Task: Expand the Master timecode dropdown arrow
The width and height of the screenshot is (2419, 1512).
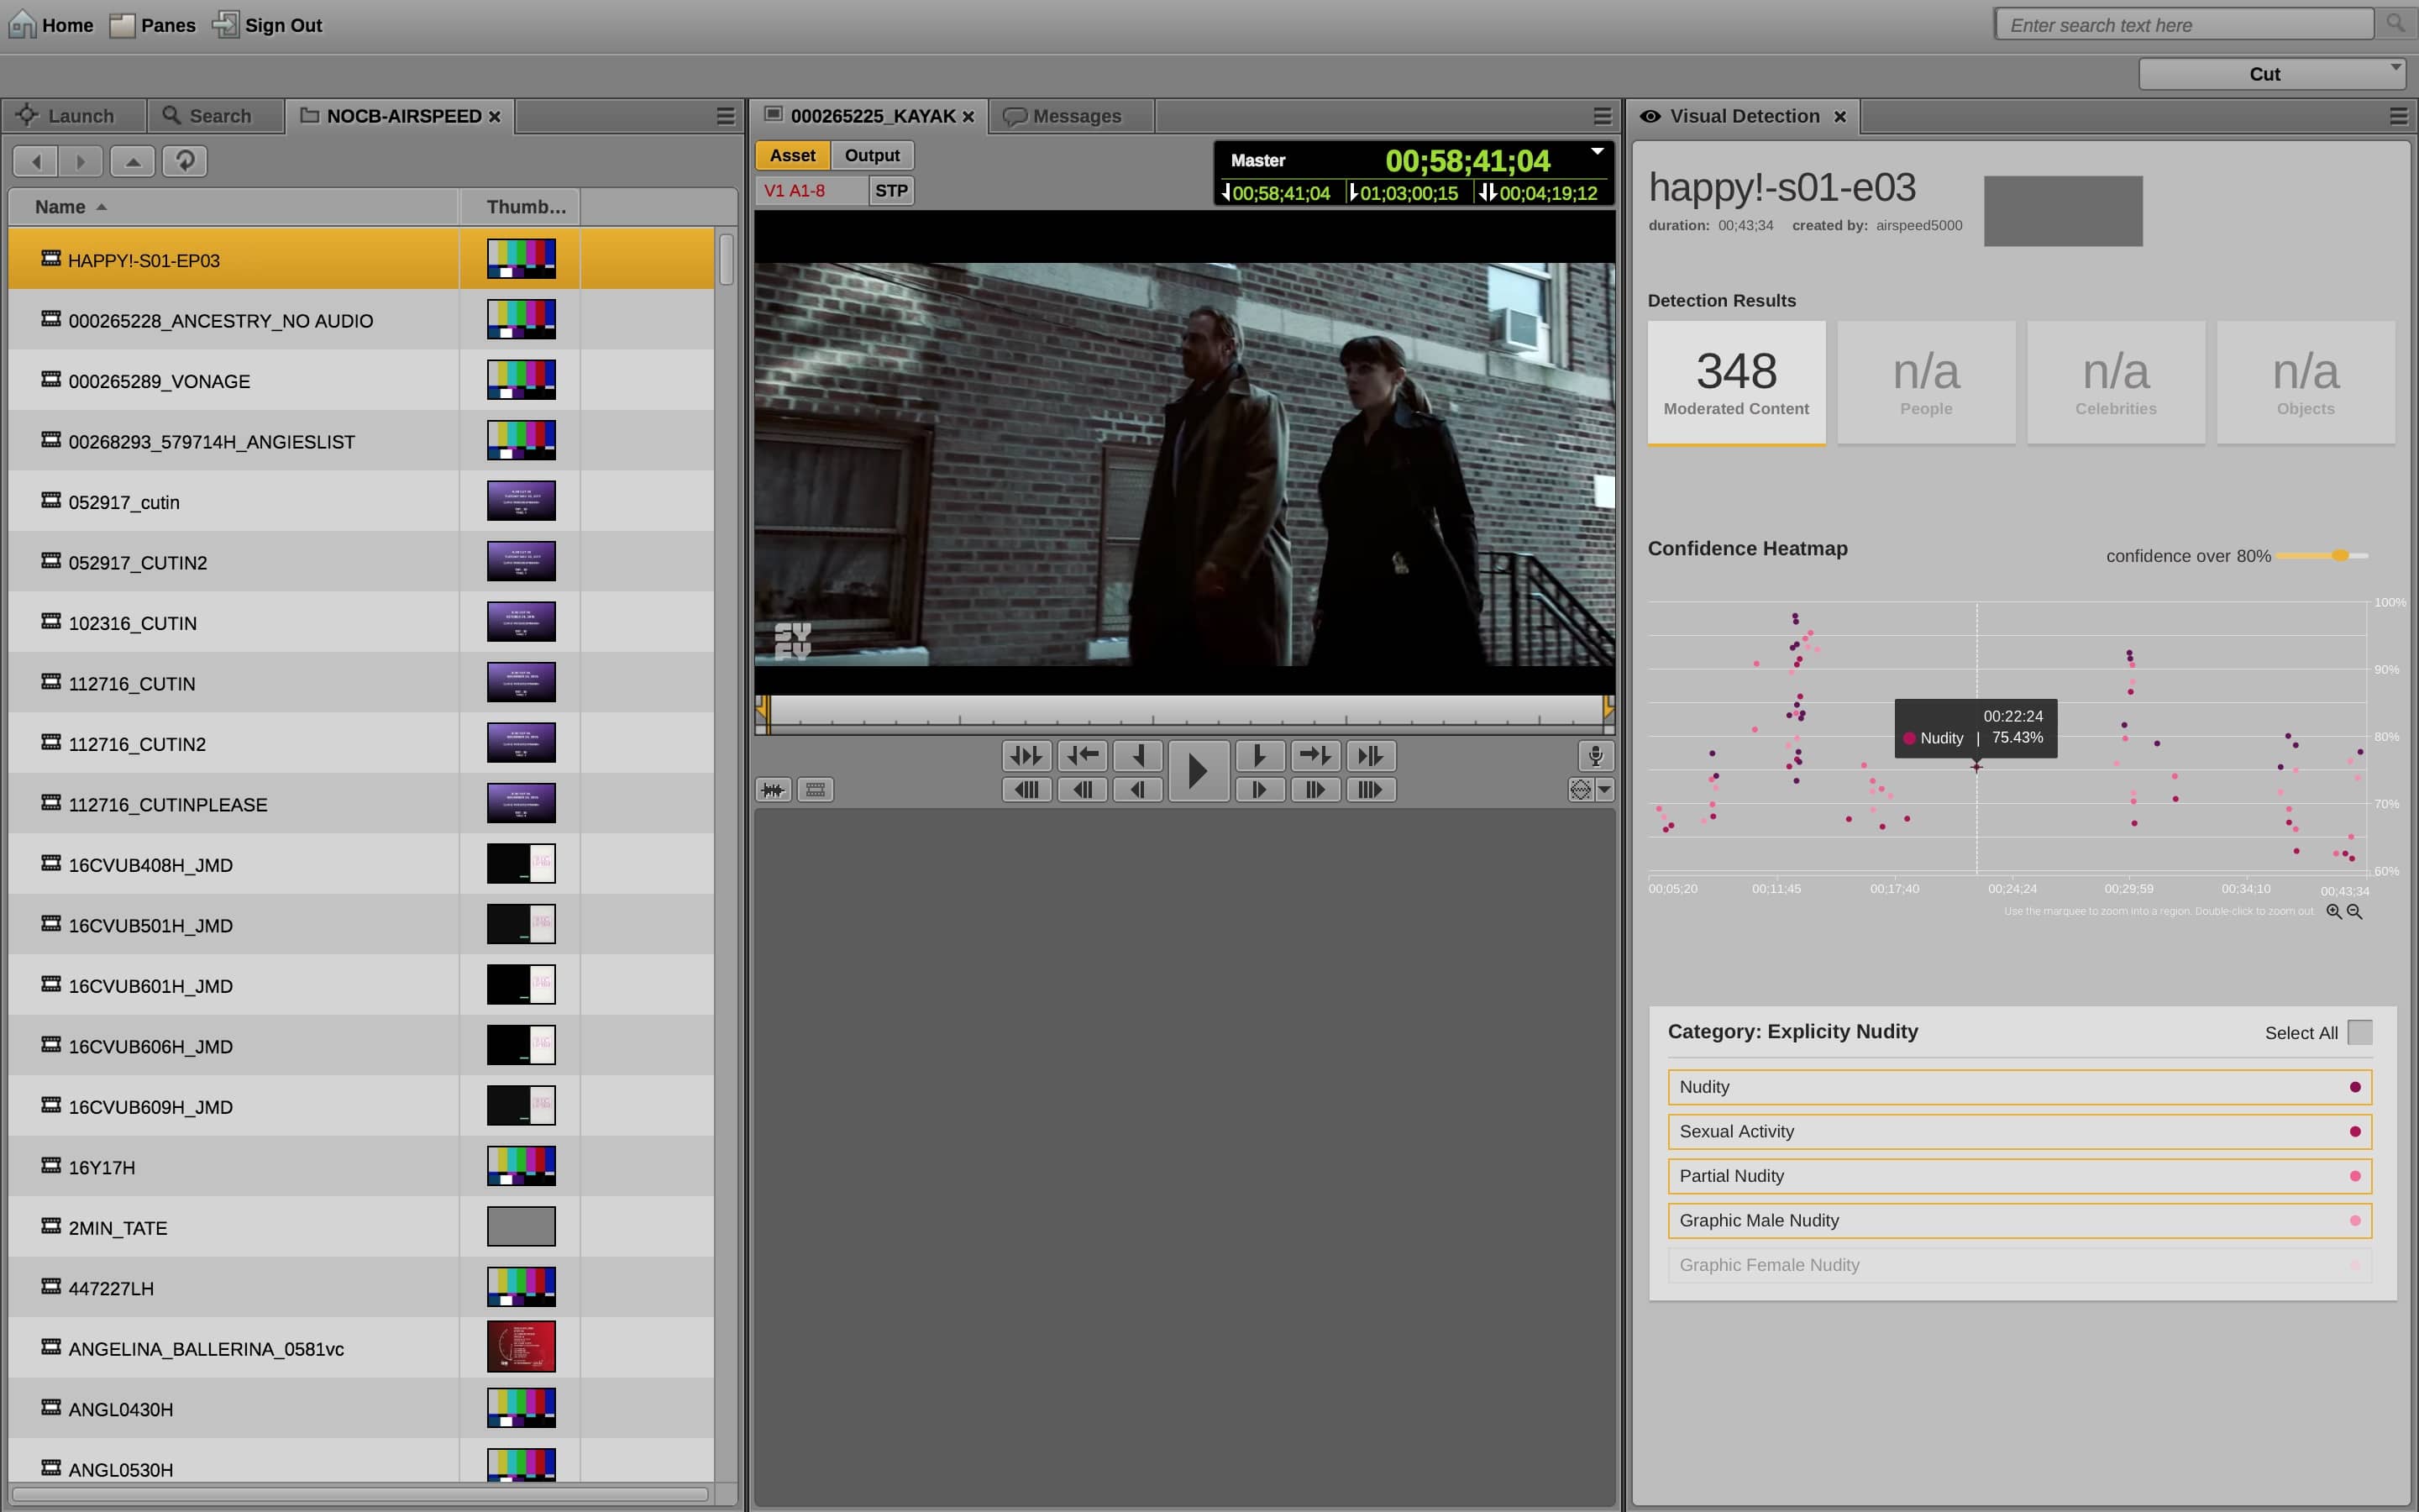Action: (x=1598, y=152)
